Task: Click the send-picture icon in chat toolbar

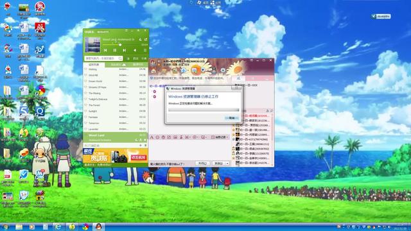Action: (x=175, y=137)
